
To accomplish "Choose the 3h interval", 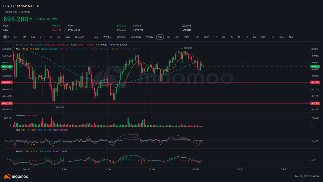I will pos(231,37).
